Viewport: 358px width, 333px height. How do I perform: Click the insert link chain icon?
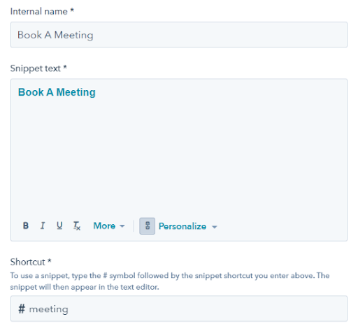[x=148, y=226]
